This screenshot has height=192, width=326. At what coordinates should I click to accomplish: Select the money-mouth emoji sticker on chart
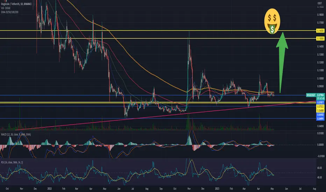tap(272, 21)
